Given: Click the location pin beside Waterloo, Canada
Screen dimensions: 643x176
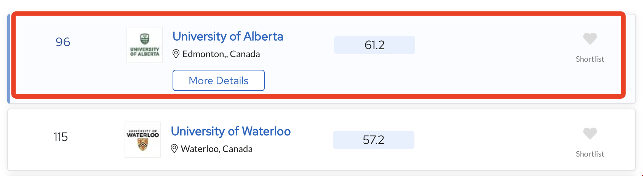Looking at the screenshot, I should pos(174,149).
